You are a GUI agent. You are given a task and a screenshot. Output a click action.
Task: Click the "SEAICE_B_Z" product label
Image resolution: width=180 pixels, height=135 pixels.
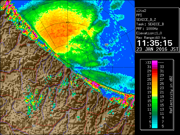pyautogui.click(x=146, y=20)
